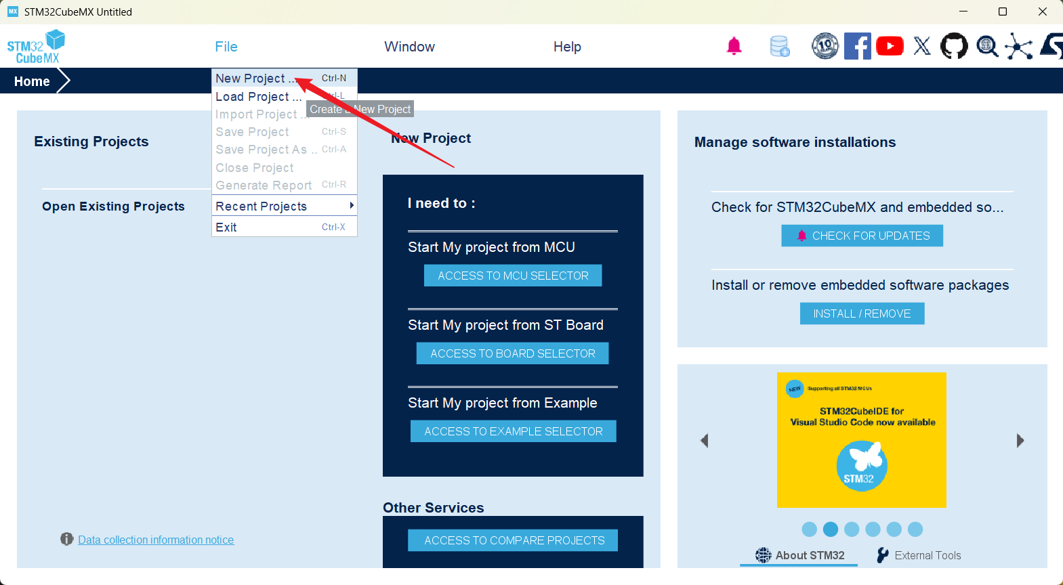Choose Exit from the File menu
The width and height of the screenshot is (1063, 585).
coord(285,227)
